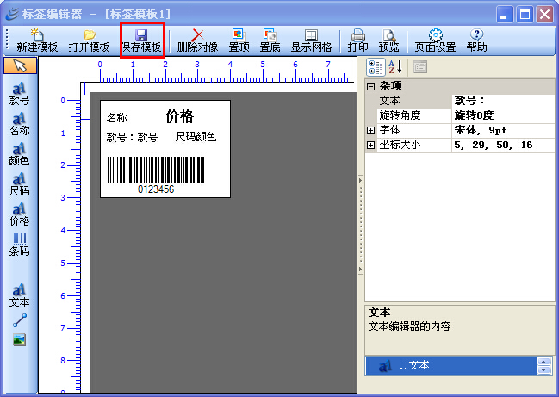Select the 条码 barcode tool
This screenshot has width=559, height=397.
[x=19, y=245]
